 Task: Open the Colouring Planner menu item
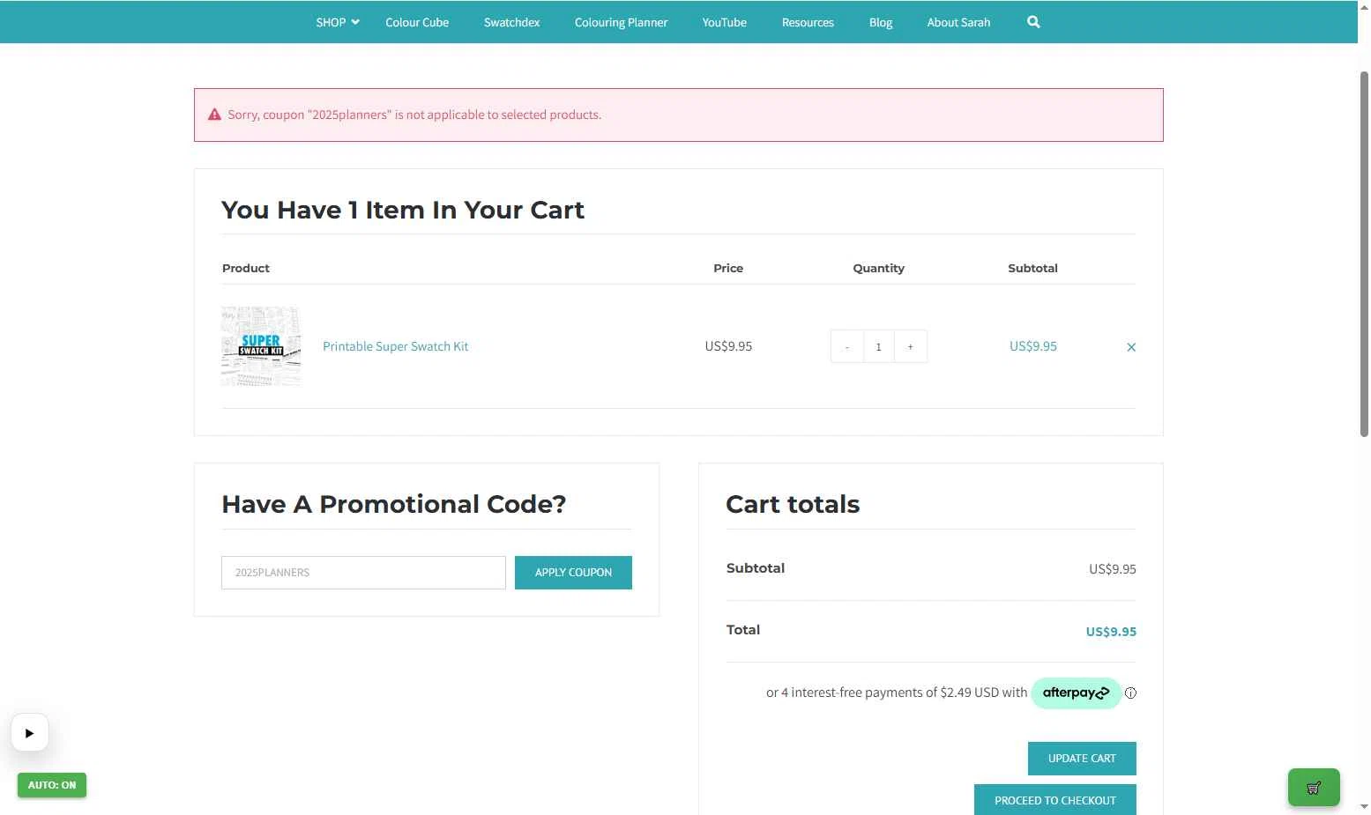pos(621,22)
